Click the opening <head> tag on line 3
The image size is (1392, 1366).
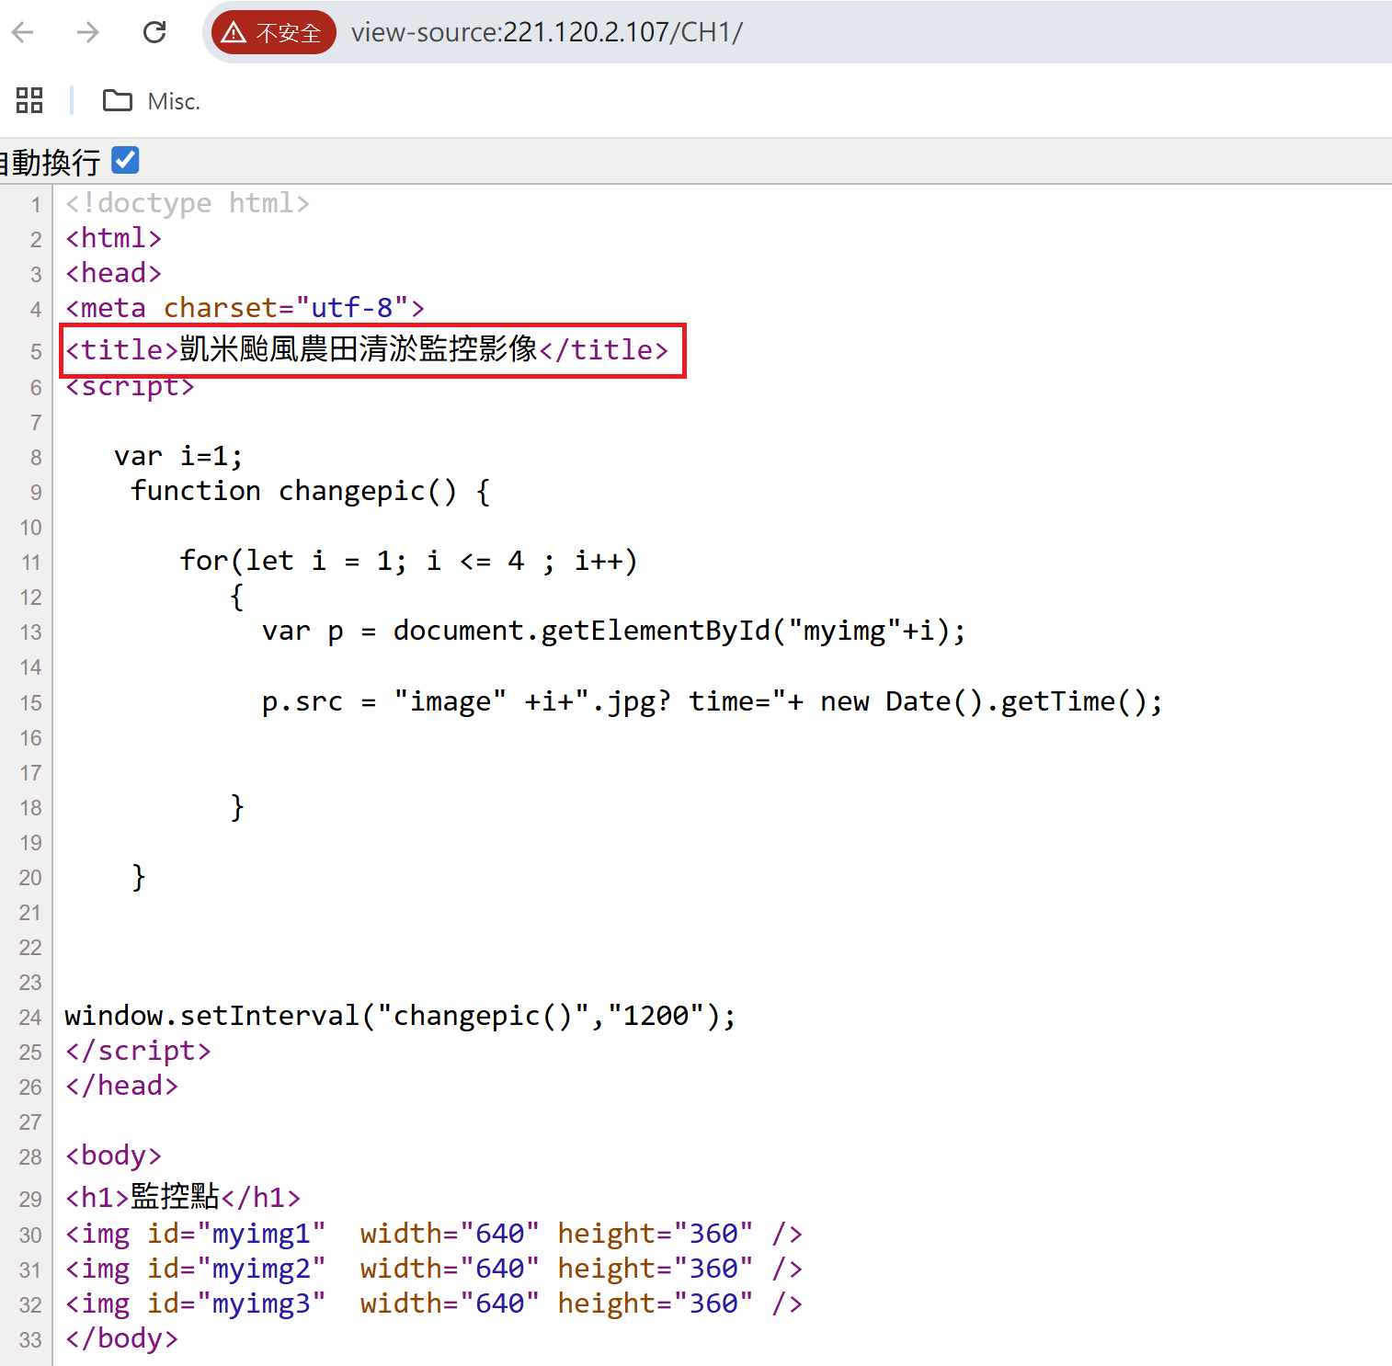(114, 273)
